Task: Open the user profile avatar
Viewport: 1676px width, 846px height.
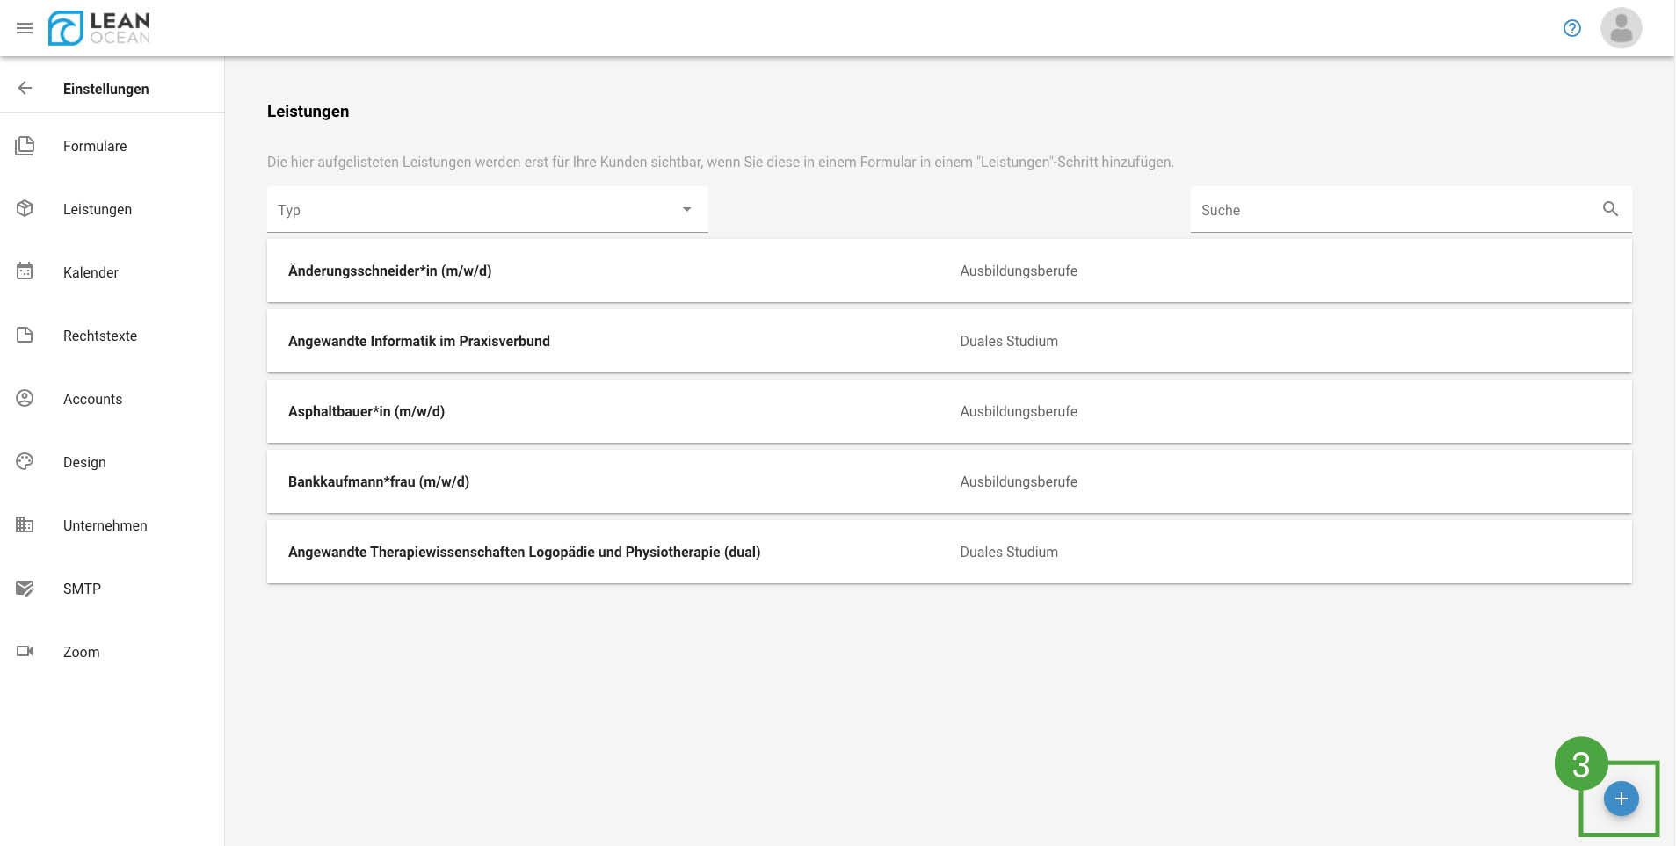Action: (x=1621, y=28)
